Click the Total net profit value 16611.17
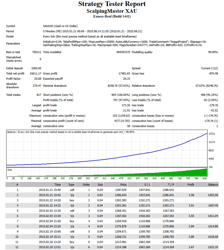The image size is (224, 250). pyautogui.click(x=35, y=73)
